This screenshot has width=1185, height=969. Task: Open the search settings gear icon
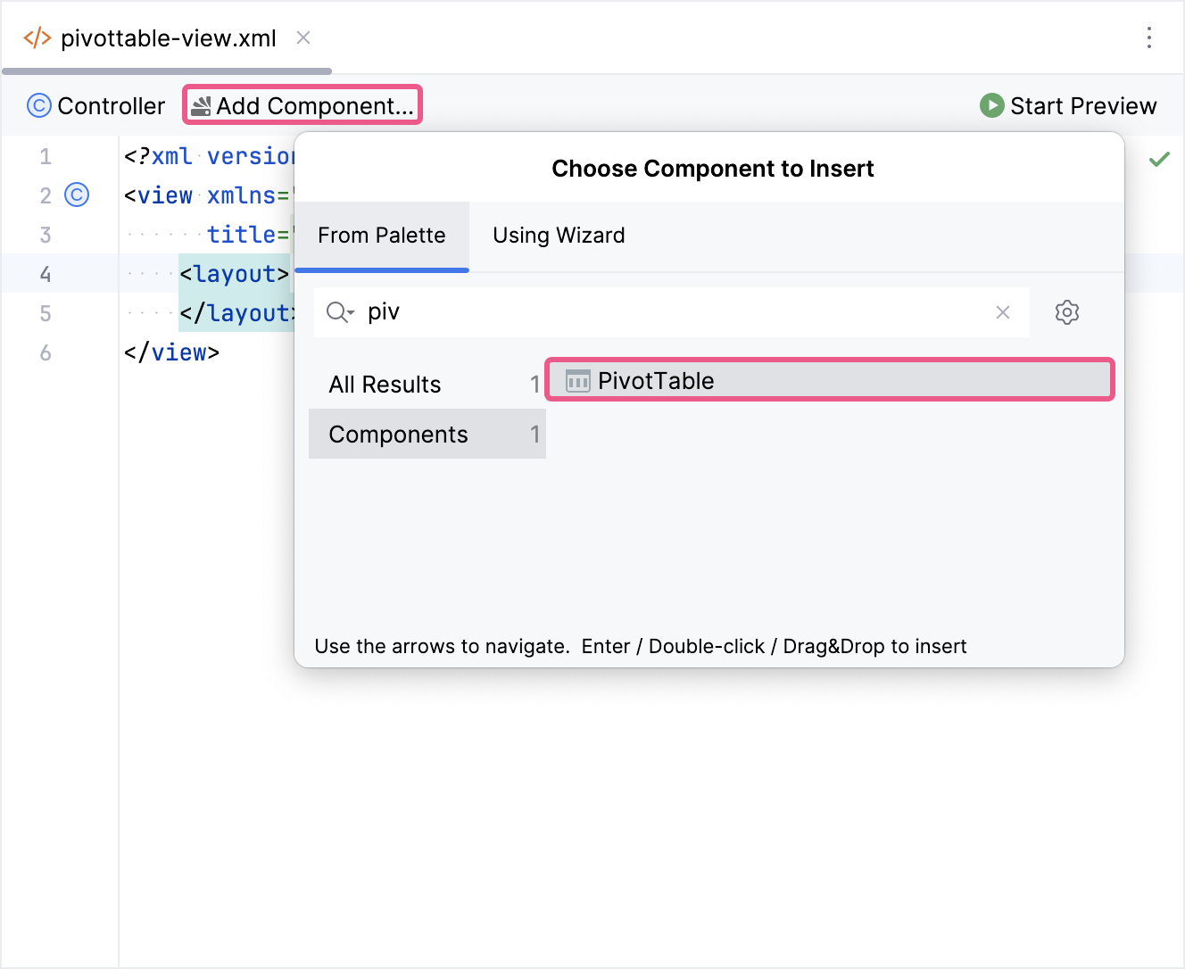(x=1067, y=312)
